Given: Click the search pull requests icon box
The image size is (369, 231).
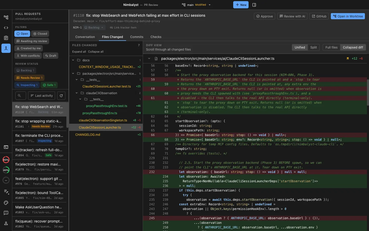Looking at the screenshot, I should 20,96.
